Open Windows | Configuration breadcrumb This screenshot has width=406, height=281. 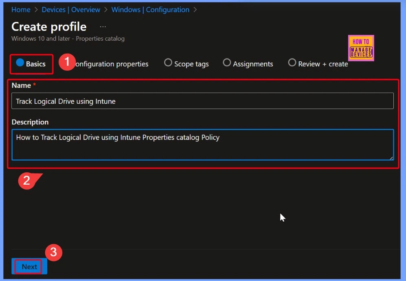point(150,10)
